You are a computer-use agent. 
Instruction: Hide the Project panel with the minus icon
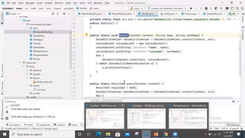(69, 14)
